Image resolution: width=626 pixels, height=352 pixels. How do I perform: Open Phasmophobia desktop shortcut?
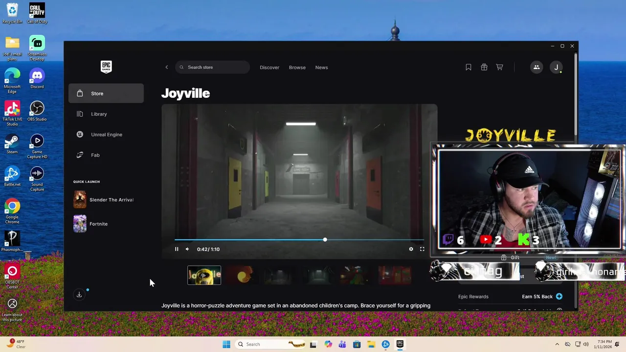tap(12, 242)
